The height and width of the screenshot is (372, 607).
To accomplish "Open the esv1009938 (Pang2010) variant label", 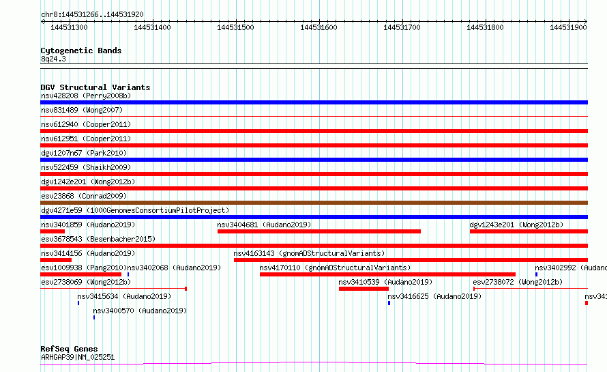I will (84, 268).
